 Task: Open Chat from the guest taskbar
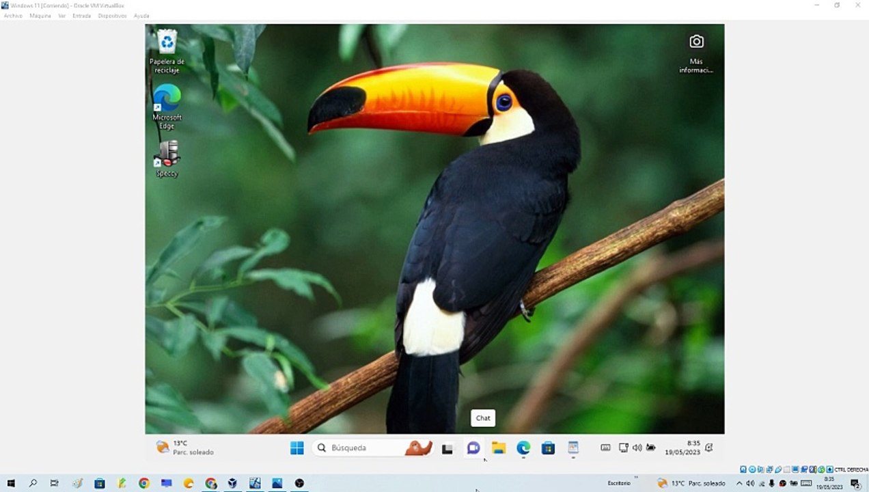tap(473, 448)
